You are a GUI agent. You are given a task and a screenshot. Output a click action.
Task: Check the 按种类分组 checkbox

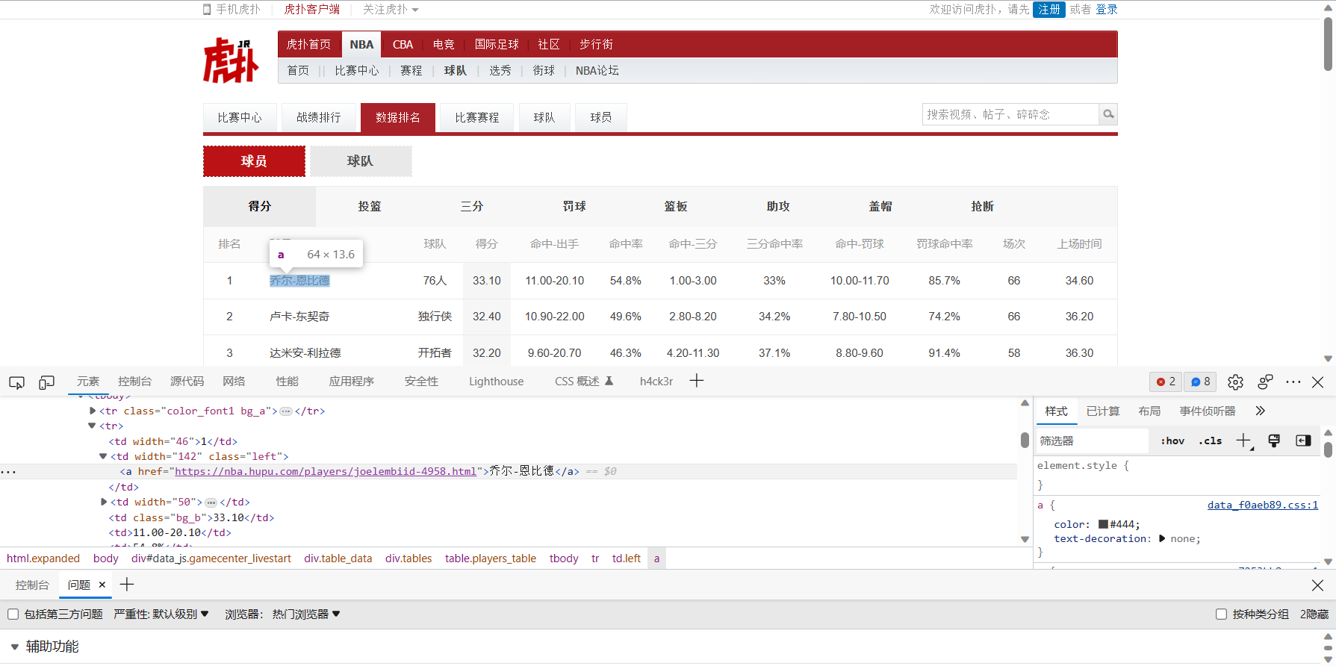click(1222, 614)
